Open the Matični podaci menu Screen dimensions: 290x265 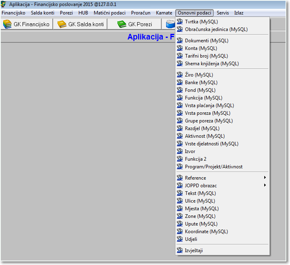tap(109, 13)
